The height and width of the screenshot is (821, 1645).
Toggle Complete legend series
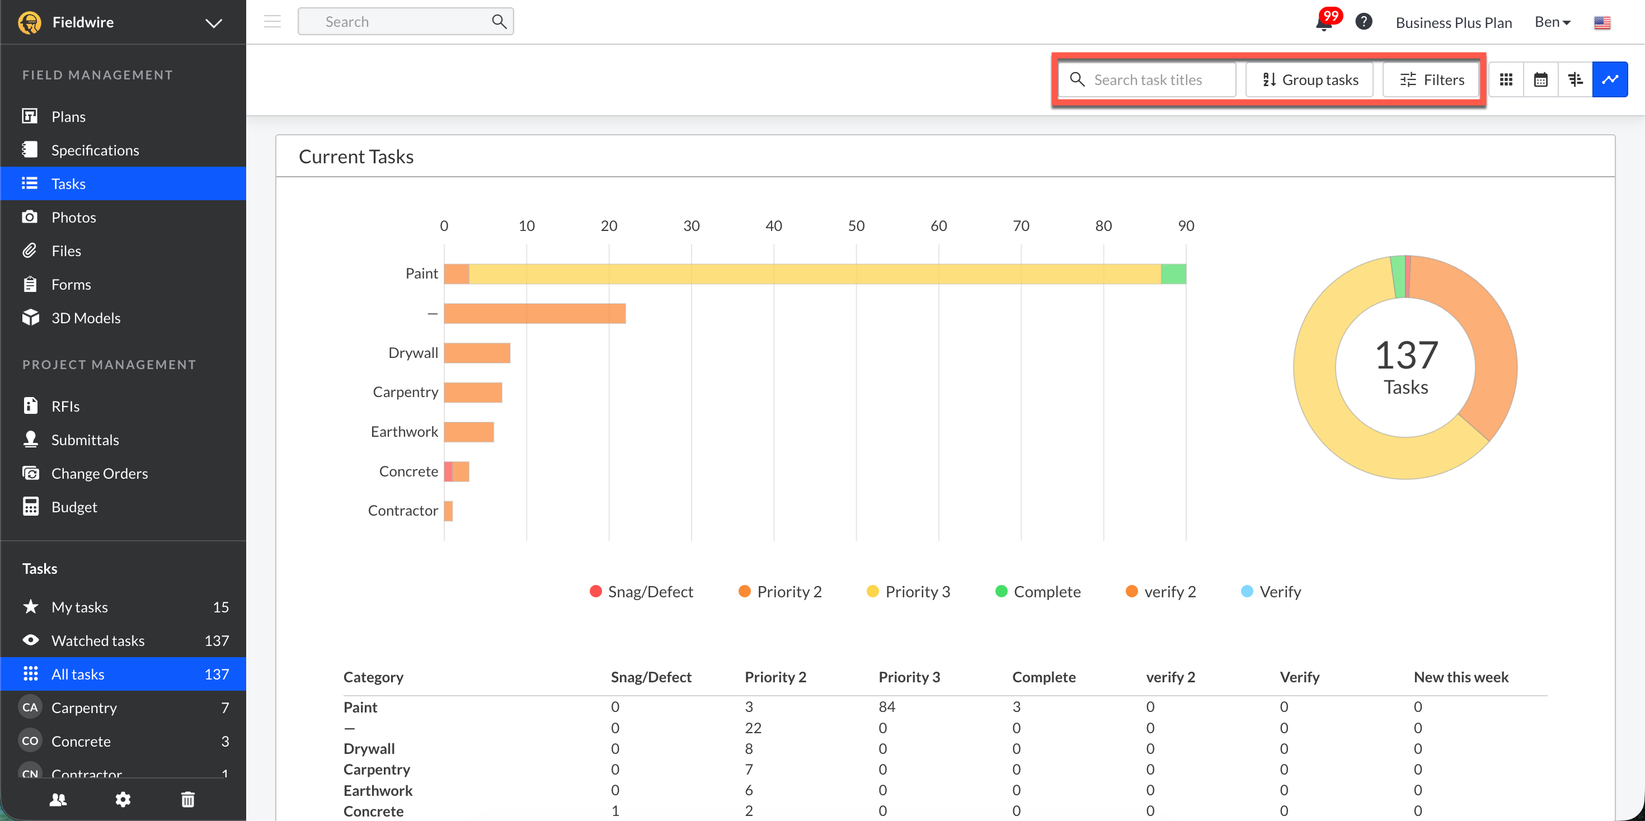coord(1038,592)
